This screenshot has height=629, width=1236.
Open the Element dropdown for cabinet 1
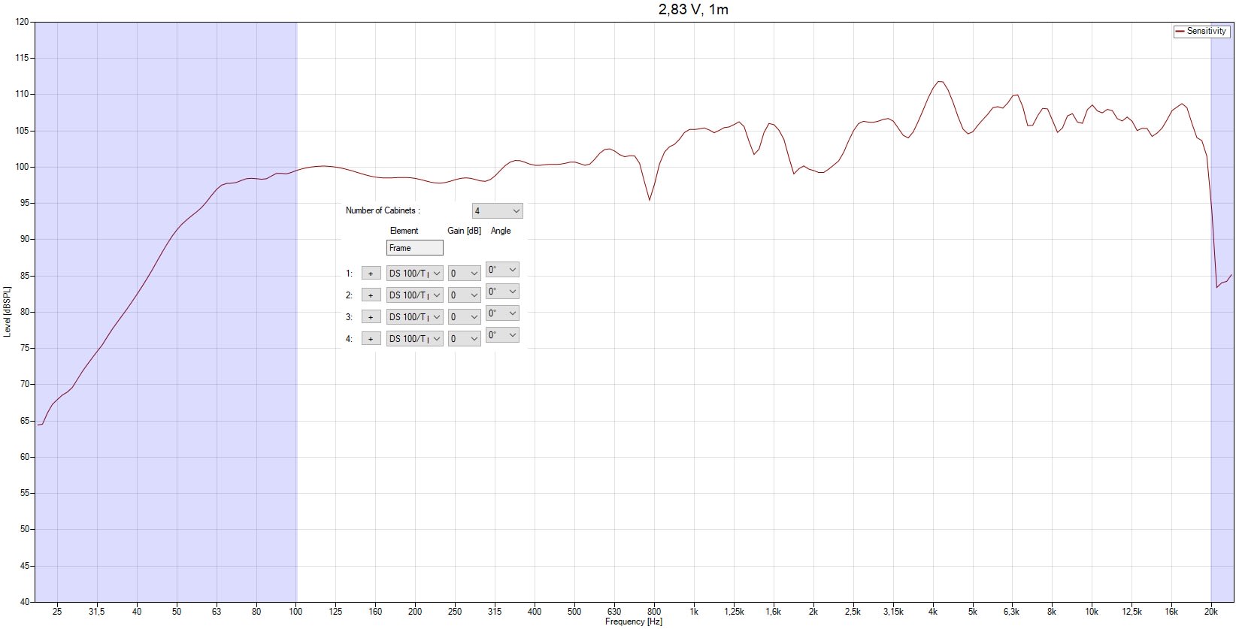pyautogui.click(x=414, y=274)
